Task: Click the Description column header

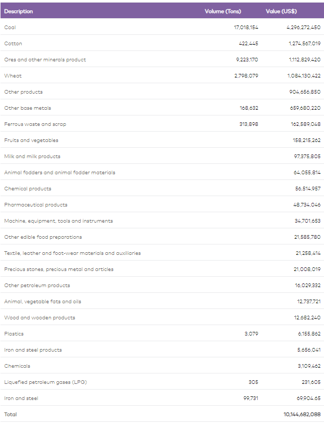Action: 19,11
